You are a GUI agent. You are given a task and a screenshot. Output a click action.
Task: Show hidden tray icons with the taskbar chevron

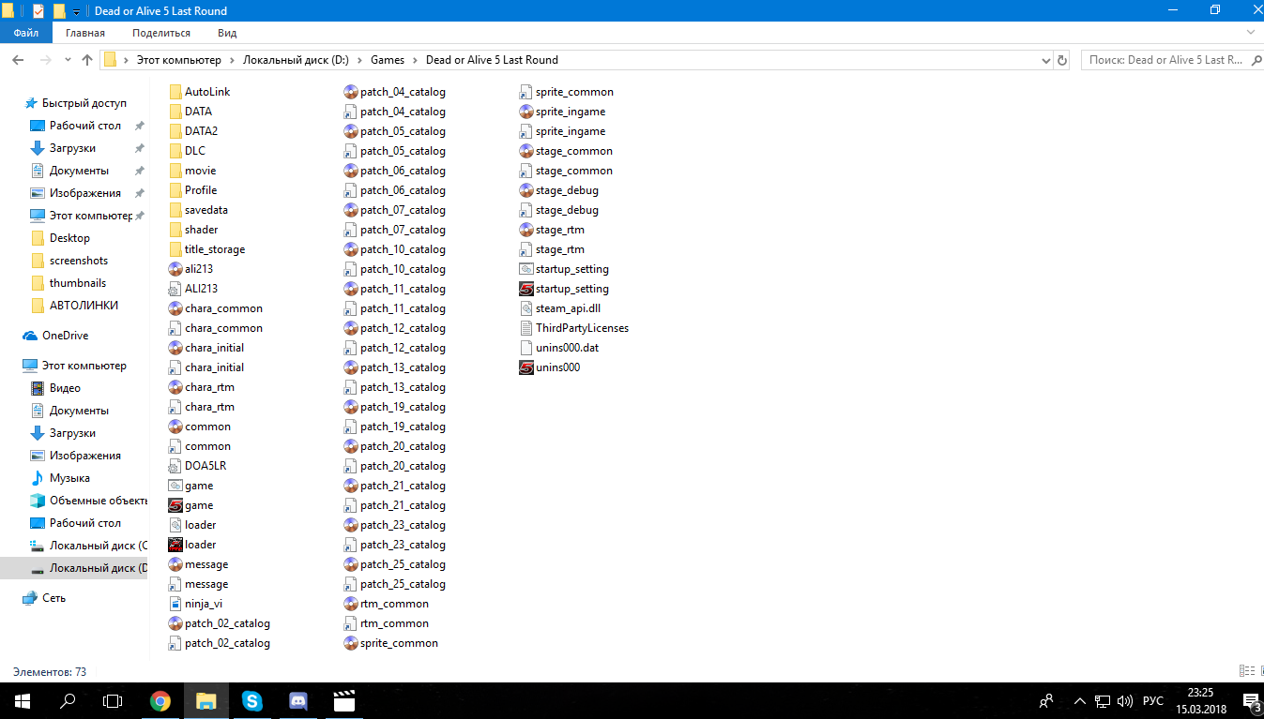[1080, 701]
